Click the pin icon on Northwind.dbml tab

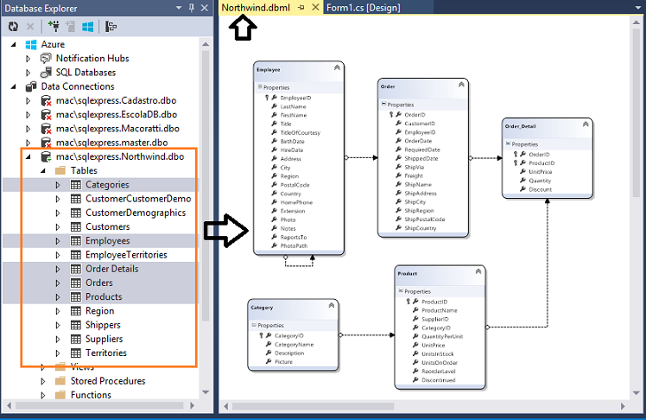click(x=301, y=8)
